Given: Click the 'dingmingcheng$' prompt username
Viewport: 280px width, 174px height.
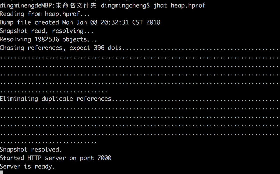Looking at the screenshot, I should click(x=125, y=5).
